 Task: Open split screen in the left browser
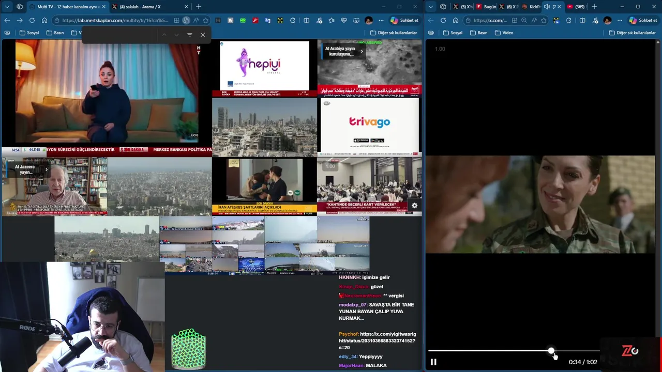tap(306, 20)
